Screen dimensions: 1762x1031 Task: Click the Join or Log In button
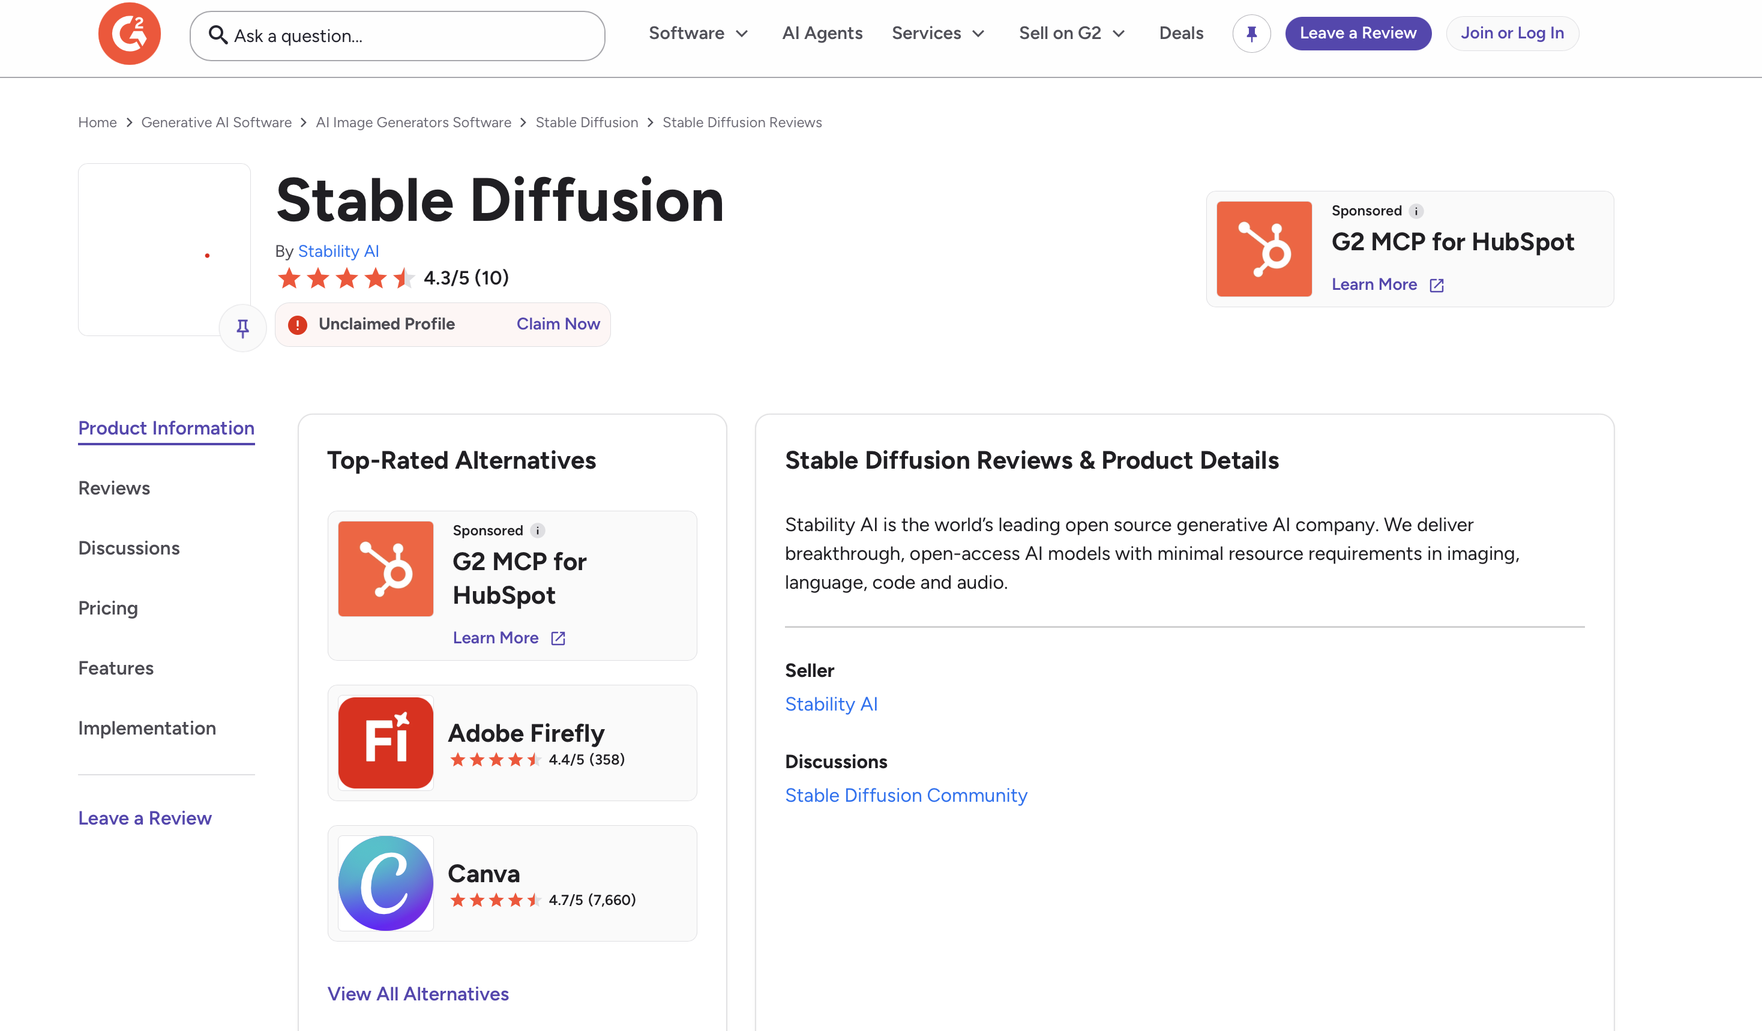pos(1512,34)
